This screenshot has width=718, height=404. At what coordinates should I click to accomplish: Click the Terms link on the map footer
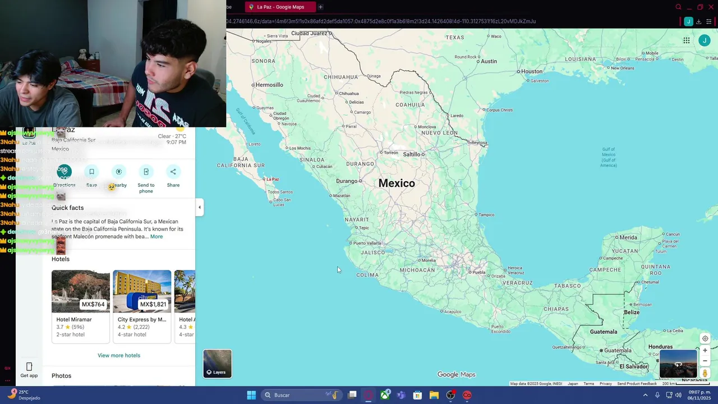[x=588, y=384]
